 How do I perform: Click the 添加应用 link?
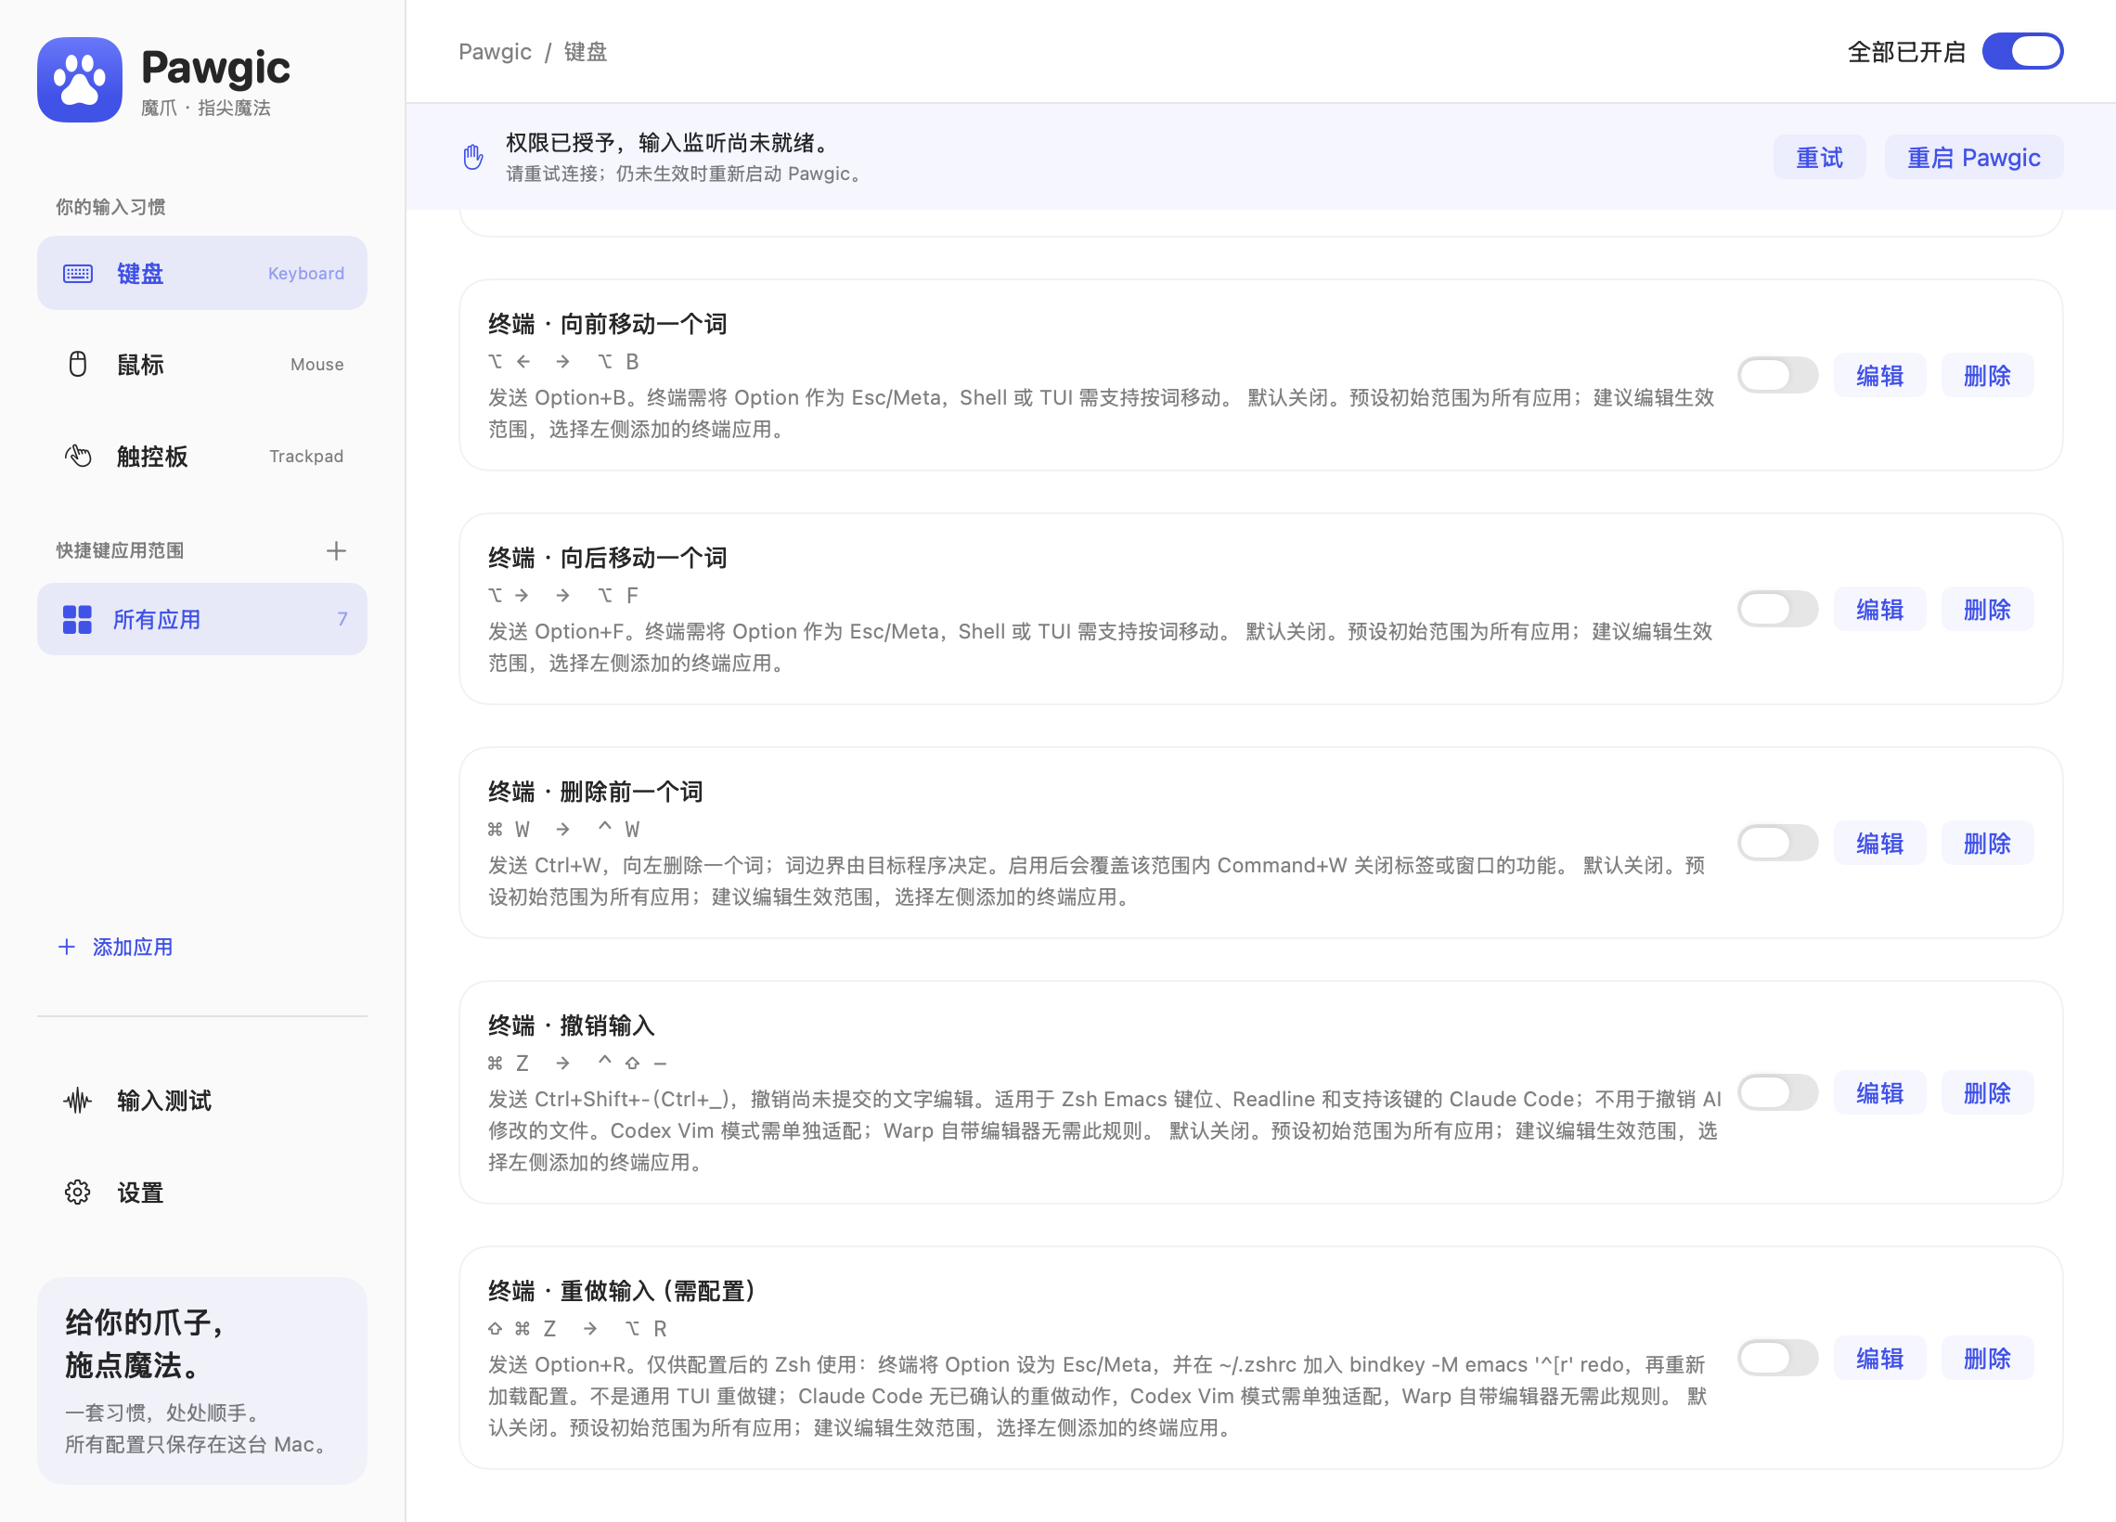pyautogui.click(x=116, y=948)
